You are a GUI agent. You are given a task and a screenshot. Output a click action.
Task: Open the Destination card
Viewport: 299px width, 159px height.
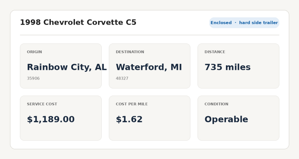[x=149, y=66]
